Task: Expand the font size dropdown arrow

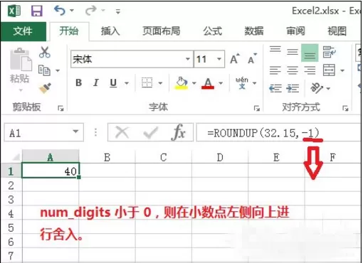Action: (x=219, y=59)
